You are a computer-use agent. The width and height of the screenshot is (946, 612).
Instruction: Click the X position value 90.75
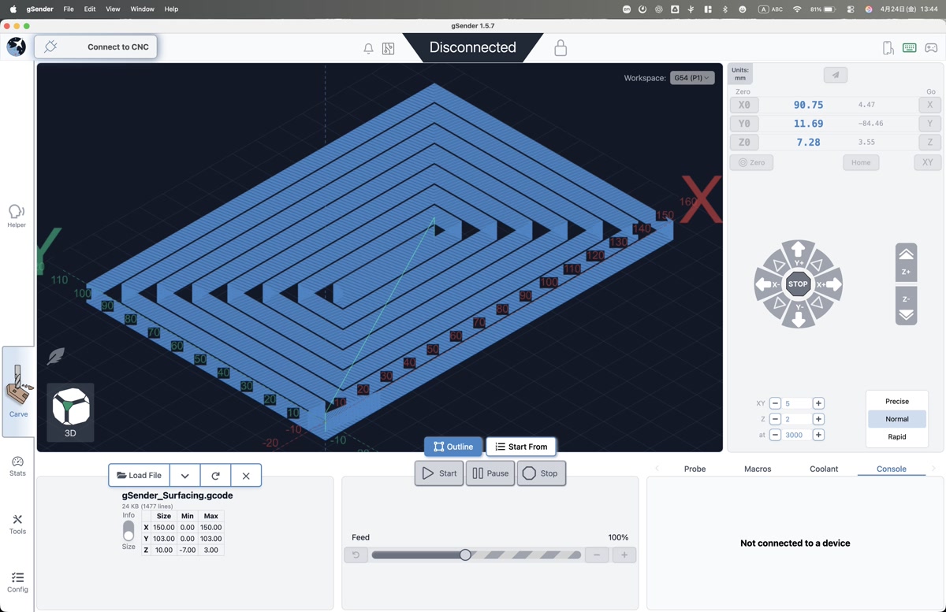[808, 105]
